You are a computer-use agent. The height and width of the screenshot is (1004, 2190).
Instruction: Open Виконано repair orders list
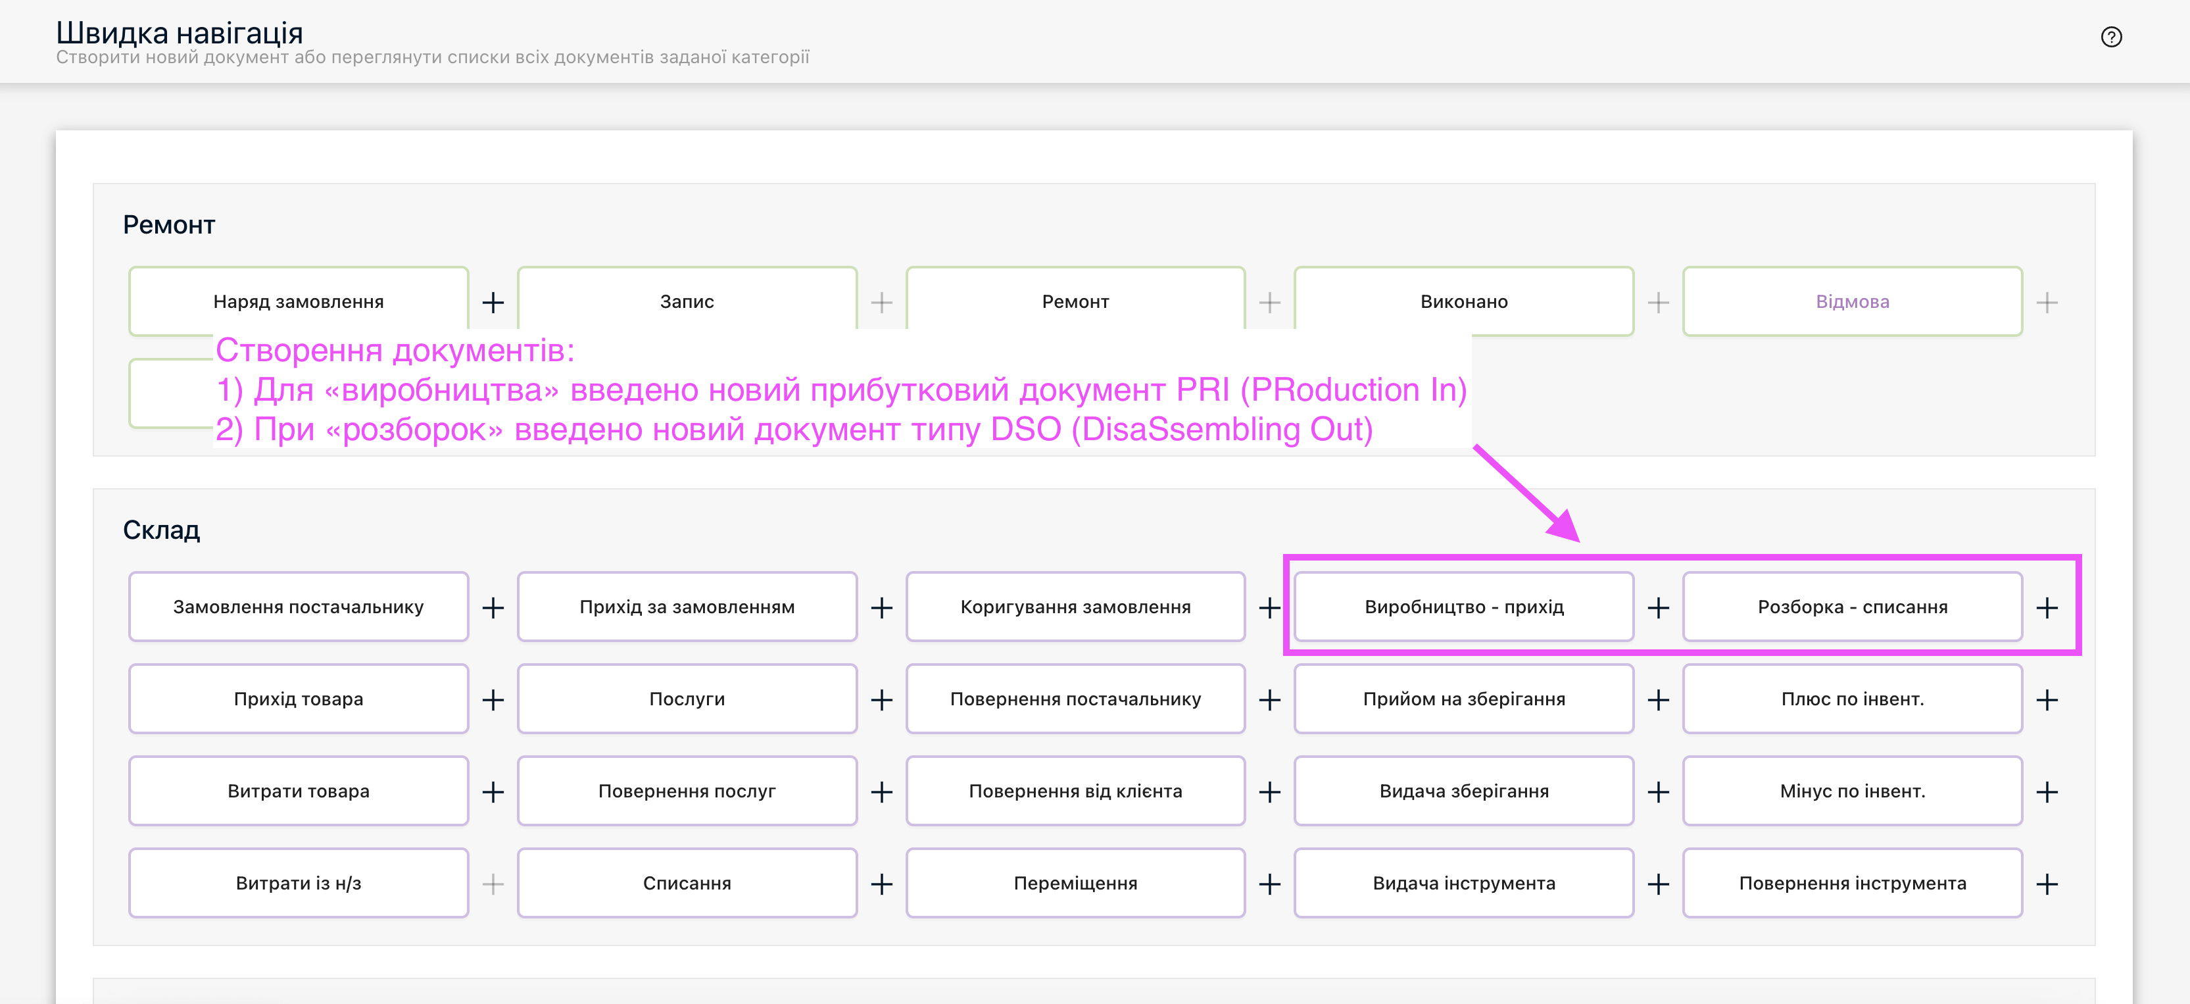pyautogui.click(x=1463, y=301)
